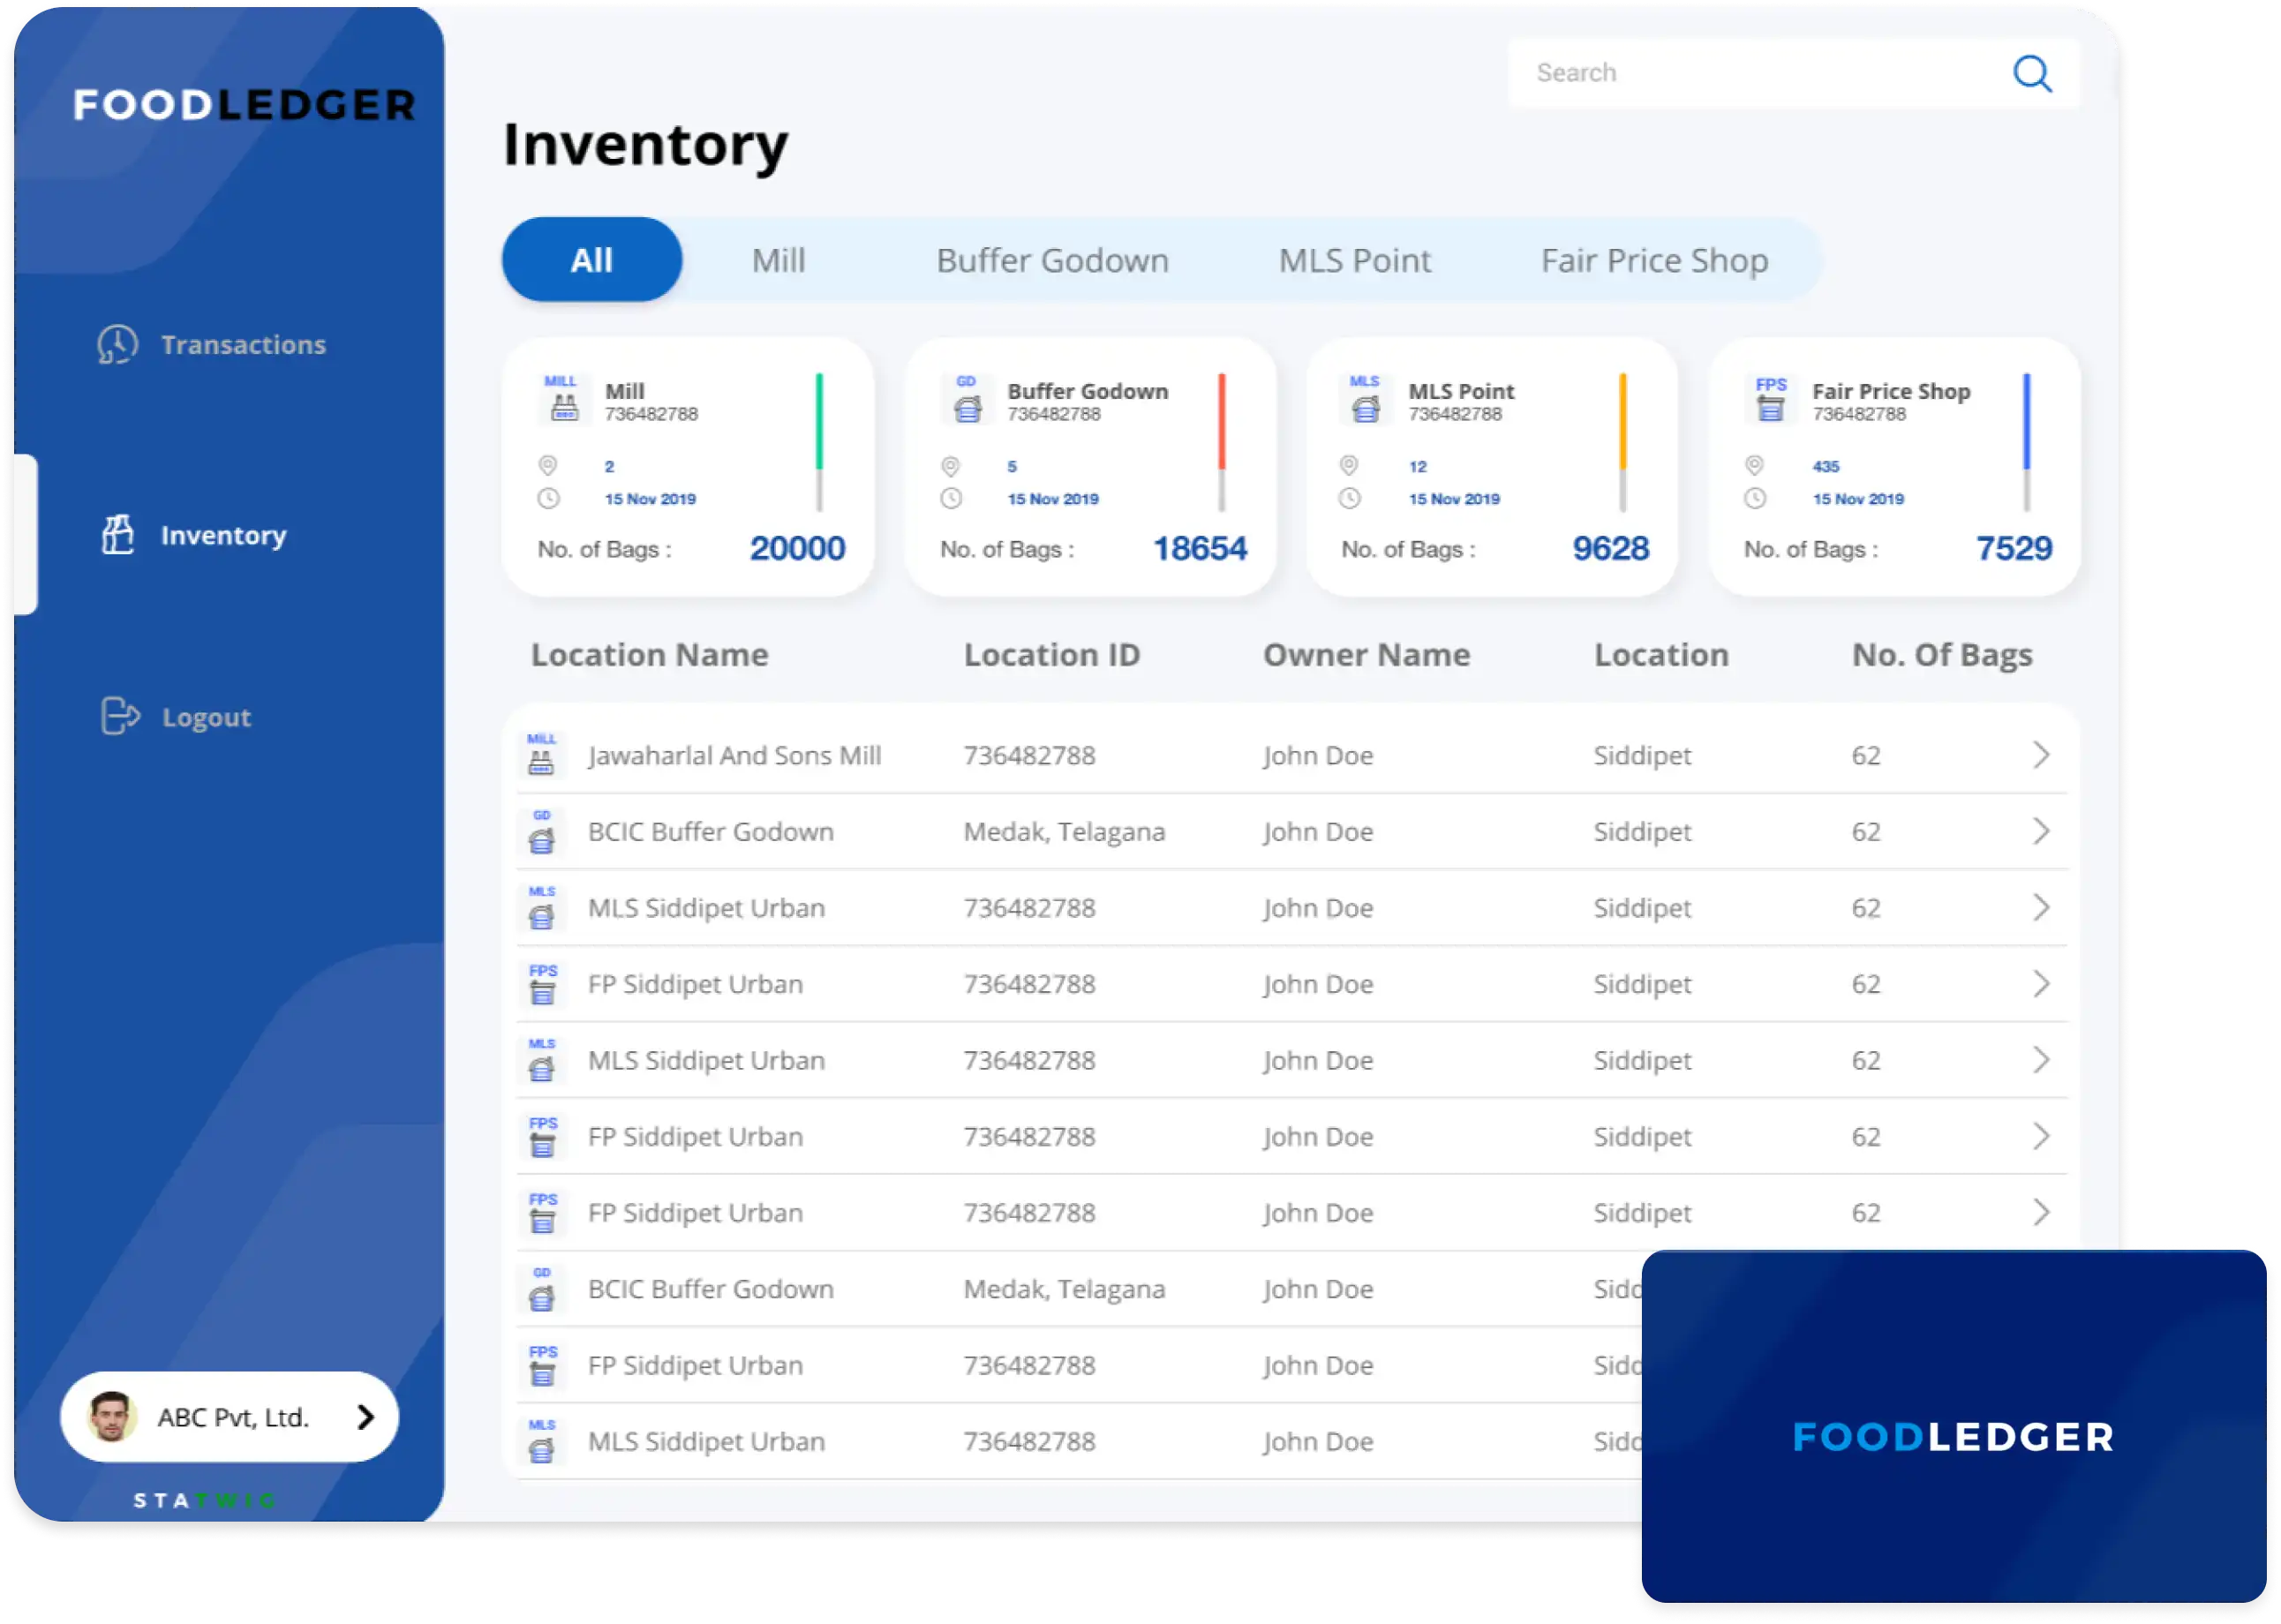Click MLS icon of first MLS Siddipet Urban row
2281x1624 pixels.
point(542,908)
